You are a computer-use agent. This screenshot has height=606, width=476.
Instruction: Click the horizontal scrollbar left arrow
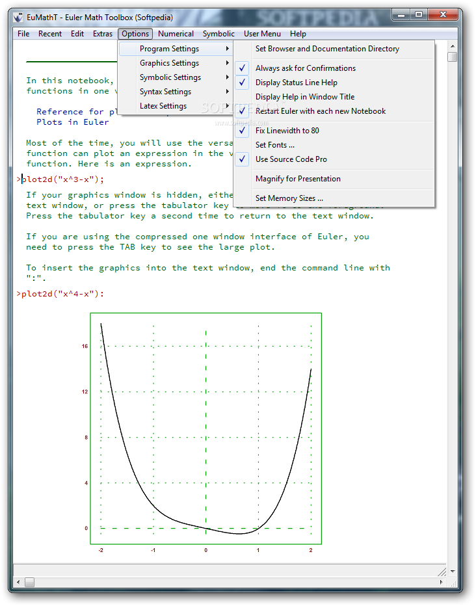point(18,582)
